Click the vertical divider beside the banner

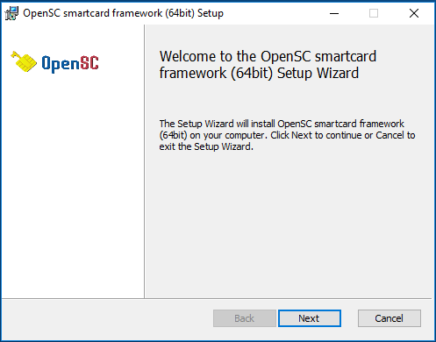point(144,161)
